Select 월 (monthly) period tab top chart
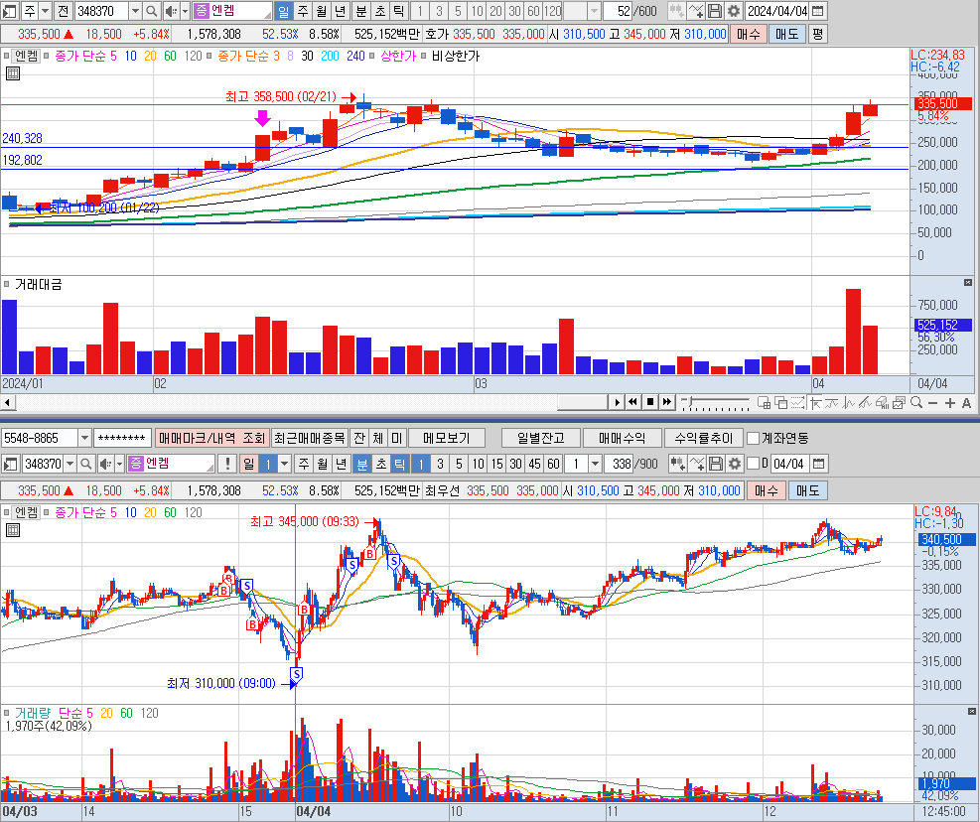This screenshot has height=822, width=980. (322, 11)
